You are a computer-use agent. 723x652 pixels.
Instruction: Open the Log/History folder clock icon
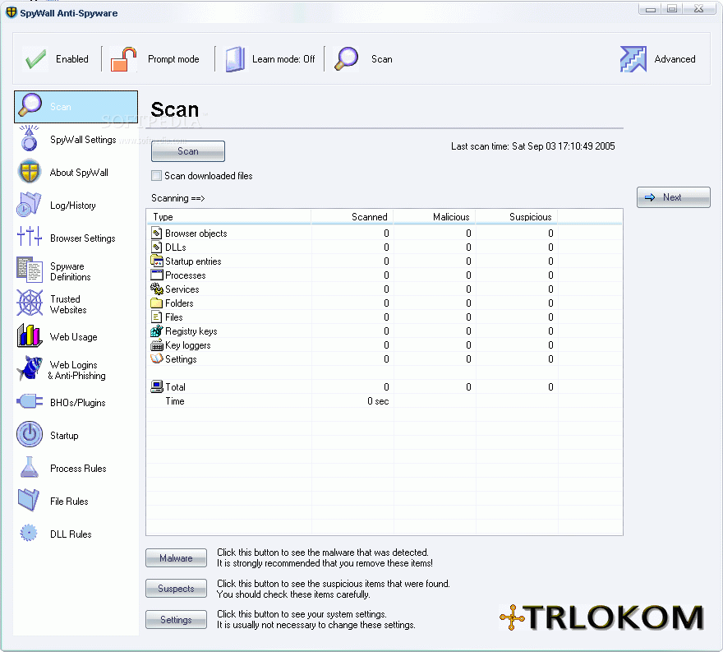pos(29,205)
